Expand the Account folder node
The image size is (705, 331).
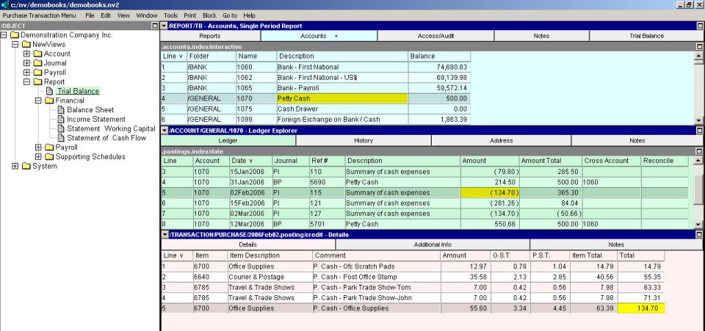[x=27, y=54]
